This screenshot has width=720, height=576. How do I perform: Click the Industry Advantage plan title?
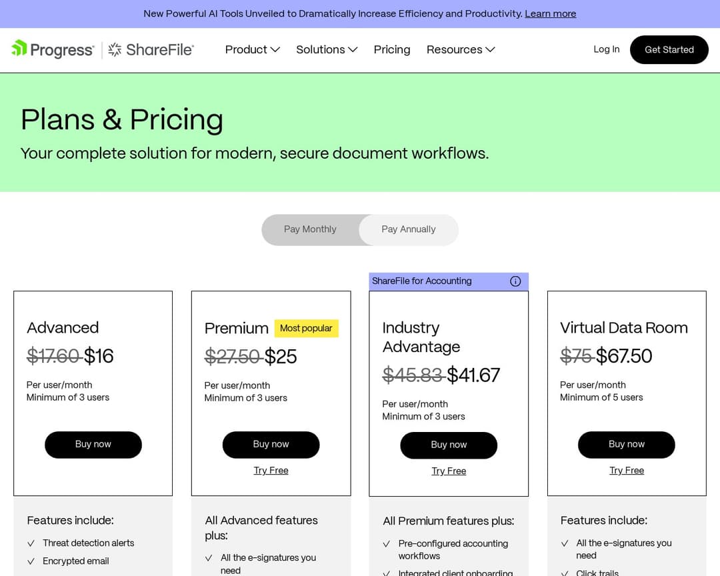421,337
